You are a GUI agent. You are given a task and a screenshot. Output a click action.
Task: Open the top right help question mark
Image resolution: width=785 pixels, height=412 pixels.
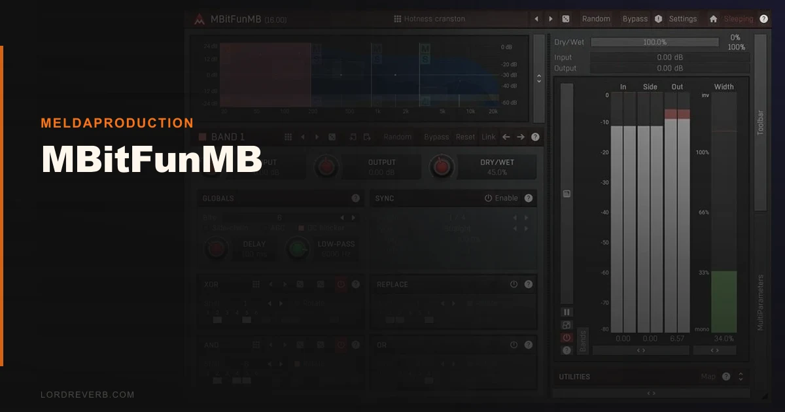pyautogui.click(x=763, y=19)
